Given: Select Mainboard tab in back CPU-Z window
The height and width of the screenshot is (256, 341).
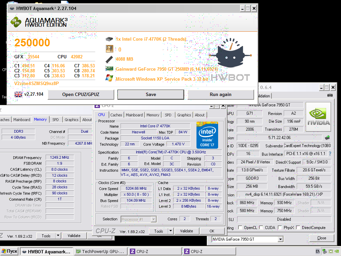Looking at the screenshot, I should coord(22,120).
